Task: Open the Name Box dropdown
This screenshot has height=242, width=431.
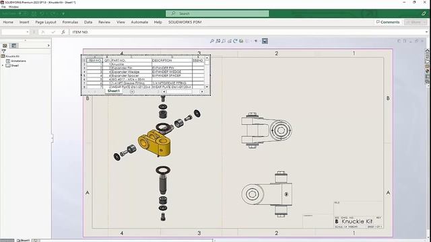Action: (x=27, y=32)
